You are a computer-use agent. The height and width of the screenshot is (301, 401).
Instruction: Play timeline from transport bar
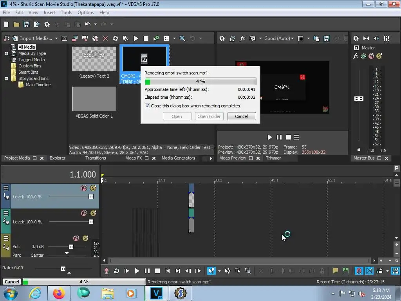click(x=137, y=271)
